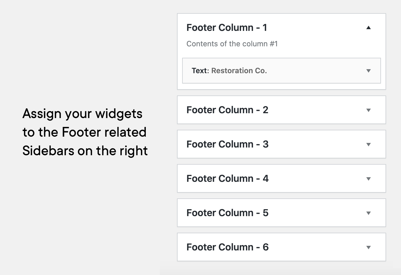Select the Footer Column - 6 header
The height and width of the screenshot is (275, 401).
pos(227,247)
